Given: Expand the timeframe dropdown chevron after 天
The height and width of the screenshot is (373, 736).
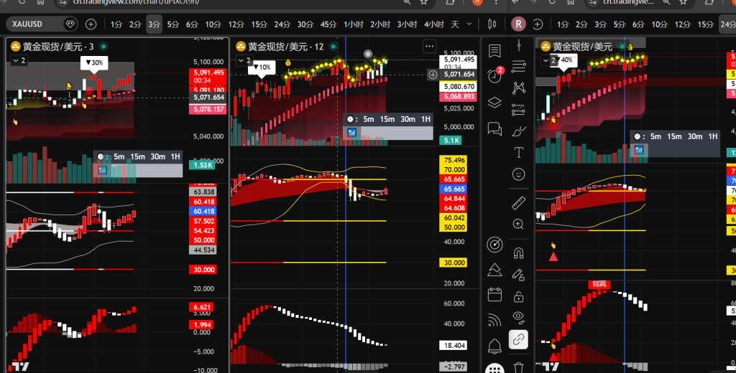Looking at the screenshot, I should [470, 24].
